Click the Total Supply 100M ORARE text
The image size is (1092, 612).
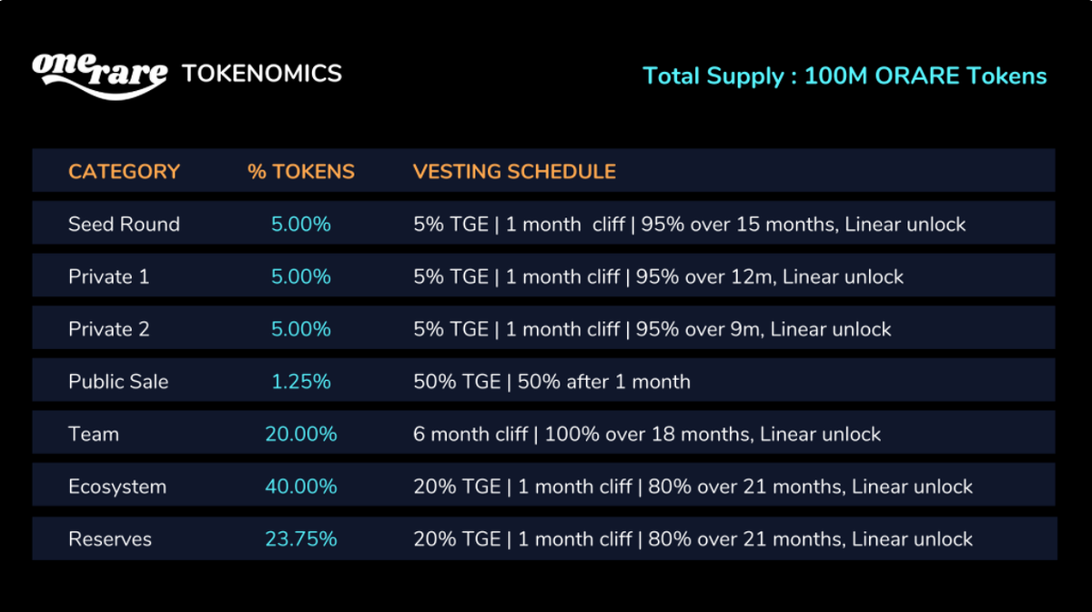tap(844, 75)
